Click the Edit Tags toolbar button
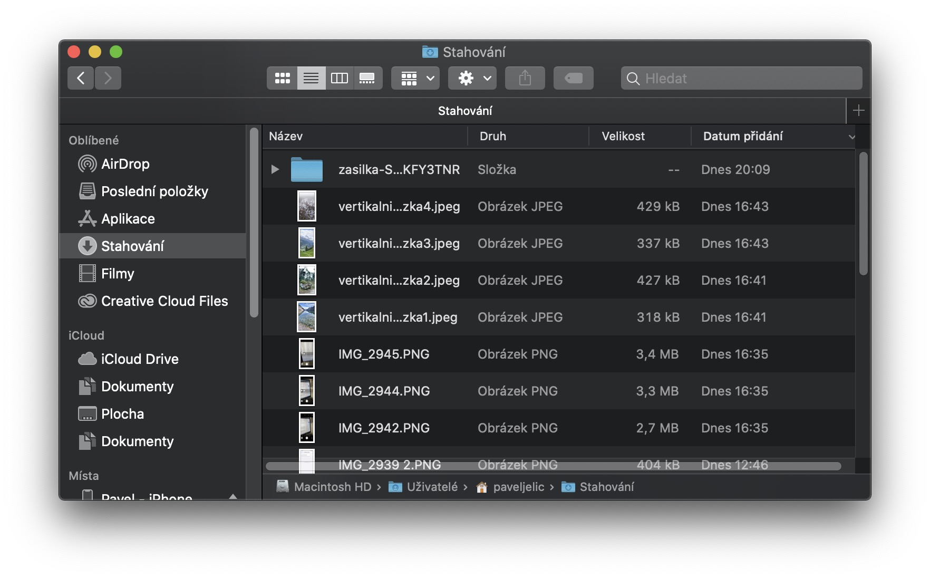 (x=573, y=79)
